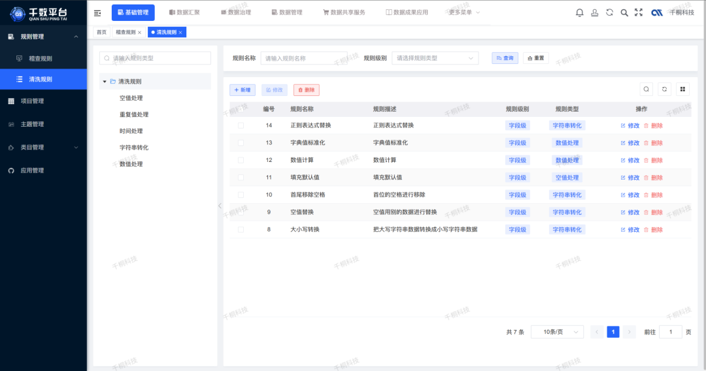Open 项目管理 in the sidebar
Viewport: 706px width, 371px height.
point(43,101)
